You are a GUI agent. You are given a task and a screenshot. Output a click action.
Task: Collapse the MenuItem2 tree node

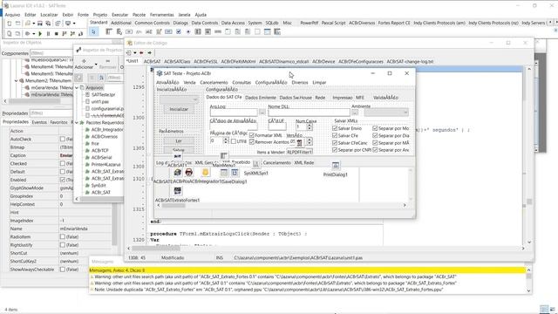[16, 81]
